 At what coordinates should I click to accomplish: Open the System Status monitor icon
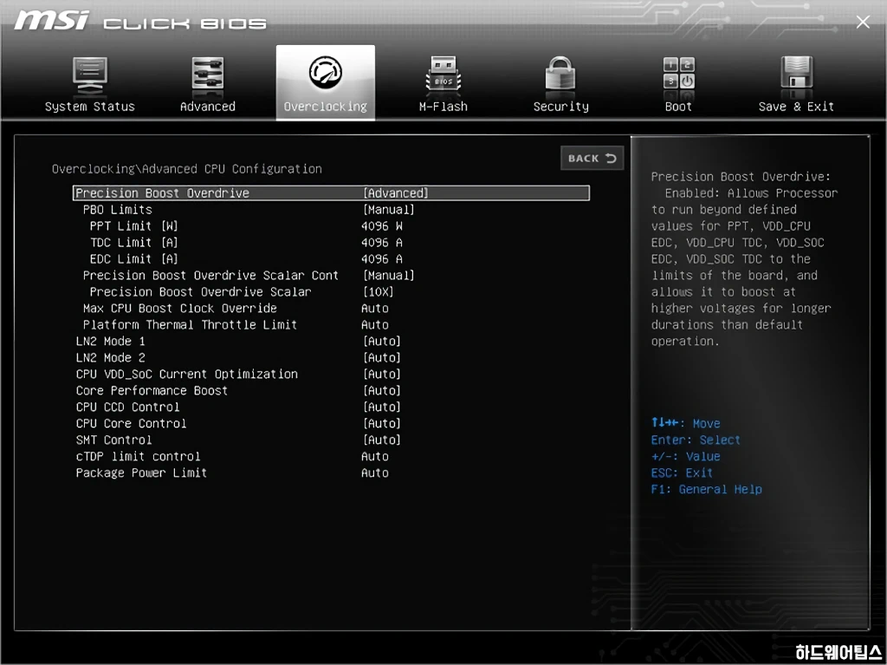(x=90, y=76)
